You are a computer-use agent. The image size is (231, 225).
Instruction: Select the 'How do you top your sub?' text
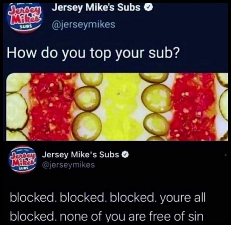click(x=94, y=53)
